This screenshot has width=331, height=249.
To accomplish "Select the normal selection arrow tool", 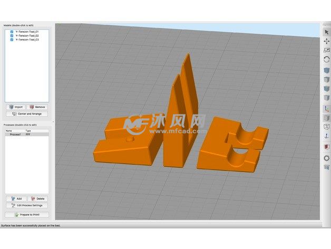I will 326,32.
